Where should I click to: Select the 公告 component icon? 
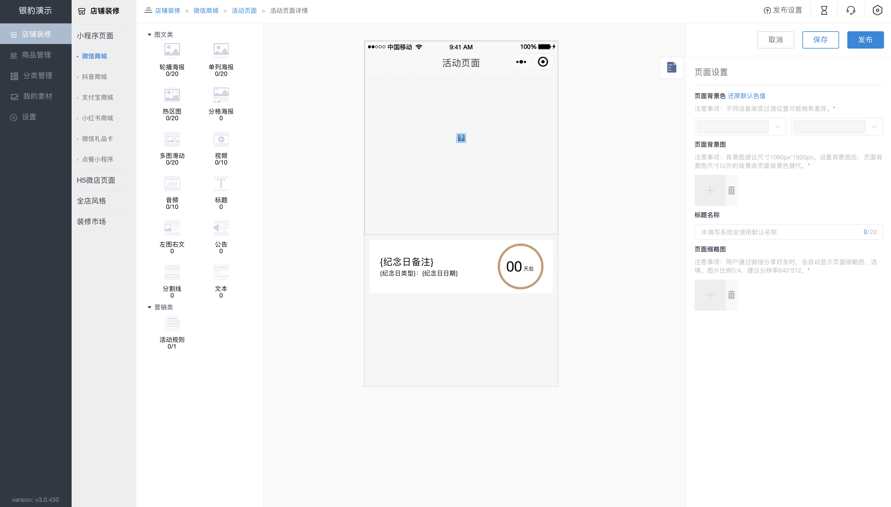pos(221,228)
